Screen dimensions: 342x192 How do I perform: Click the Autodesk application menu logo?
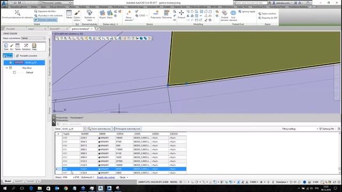[4, 4]
